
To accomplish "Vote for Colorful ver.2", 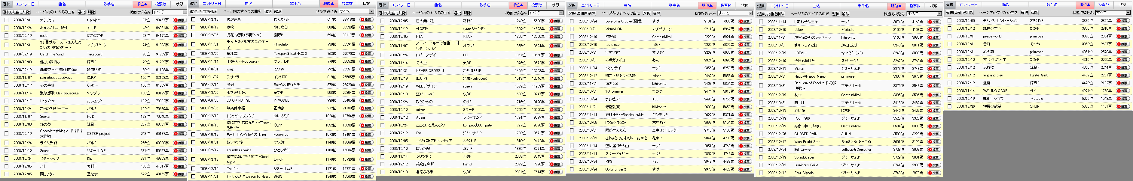I will pyautogui.click(x=745, y=169).
